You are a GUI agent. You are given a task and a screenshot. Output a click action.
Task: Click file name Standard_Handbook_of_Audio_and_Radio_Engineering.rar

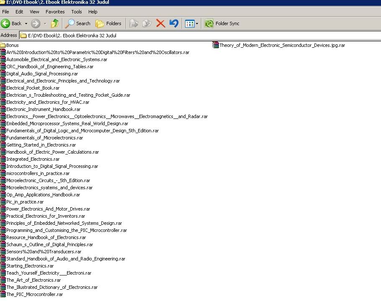click(66, 259)
